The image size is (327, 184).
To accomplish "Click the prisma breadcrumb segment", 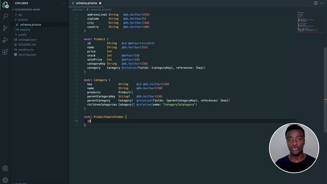I will [77, 10].
